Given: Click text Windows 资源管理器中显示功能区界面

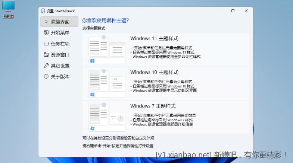Looking at the screenshot, I should [164, 90].
